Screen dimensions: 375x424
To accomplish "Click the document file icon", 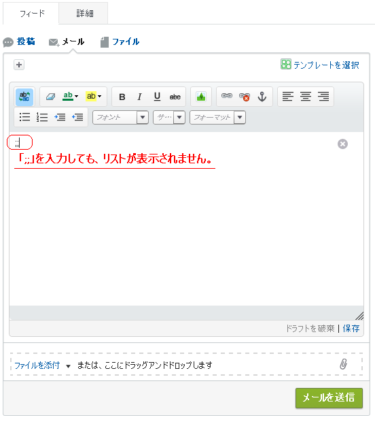I will 105,42.
